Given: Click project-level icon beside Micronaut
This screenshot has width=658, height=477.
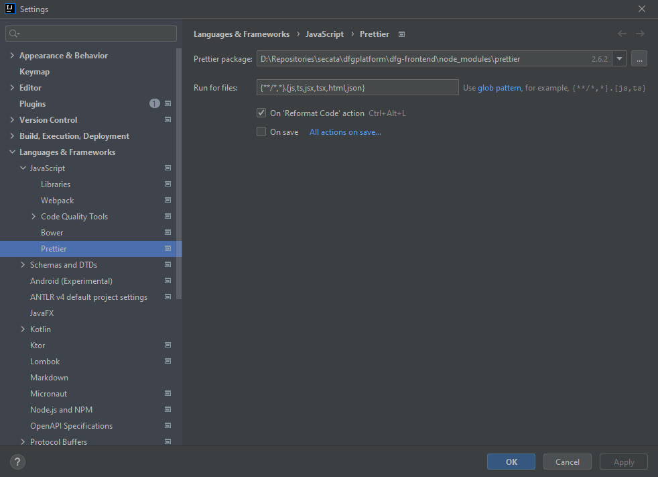Looking at the screenshot, I should [168, 393].
